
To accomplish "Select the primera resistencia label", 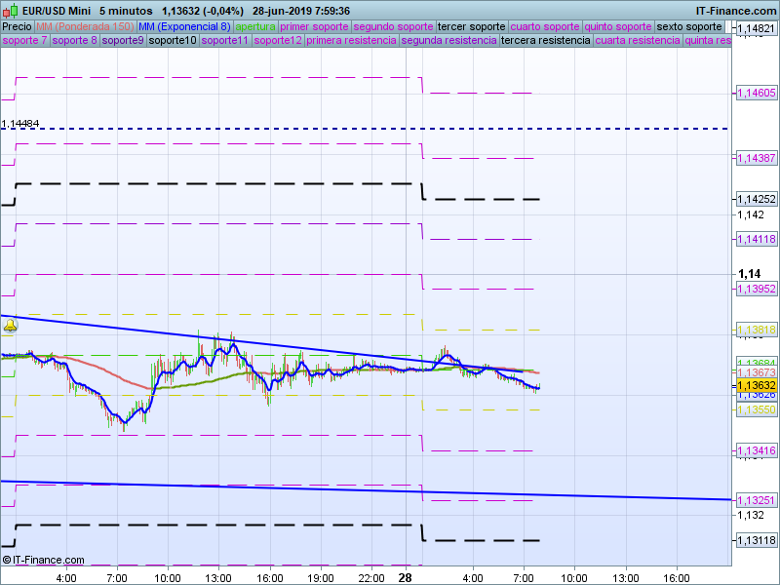I will 351,41.
